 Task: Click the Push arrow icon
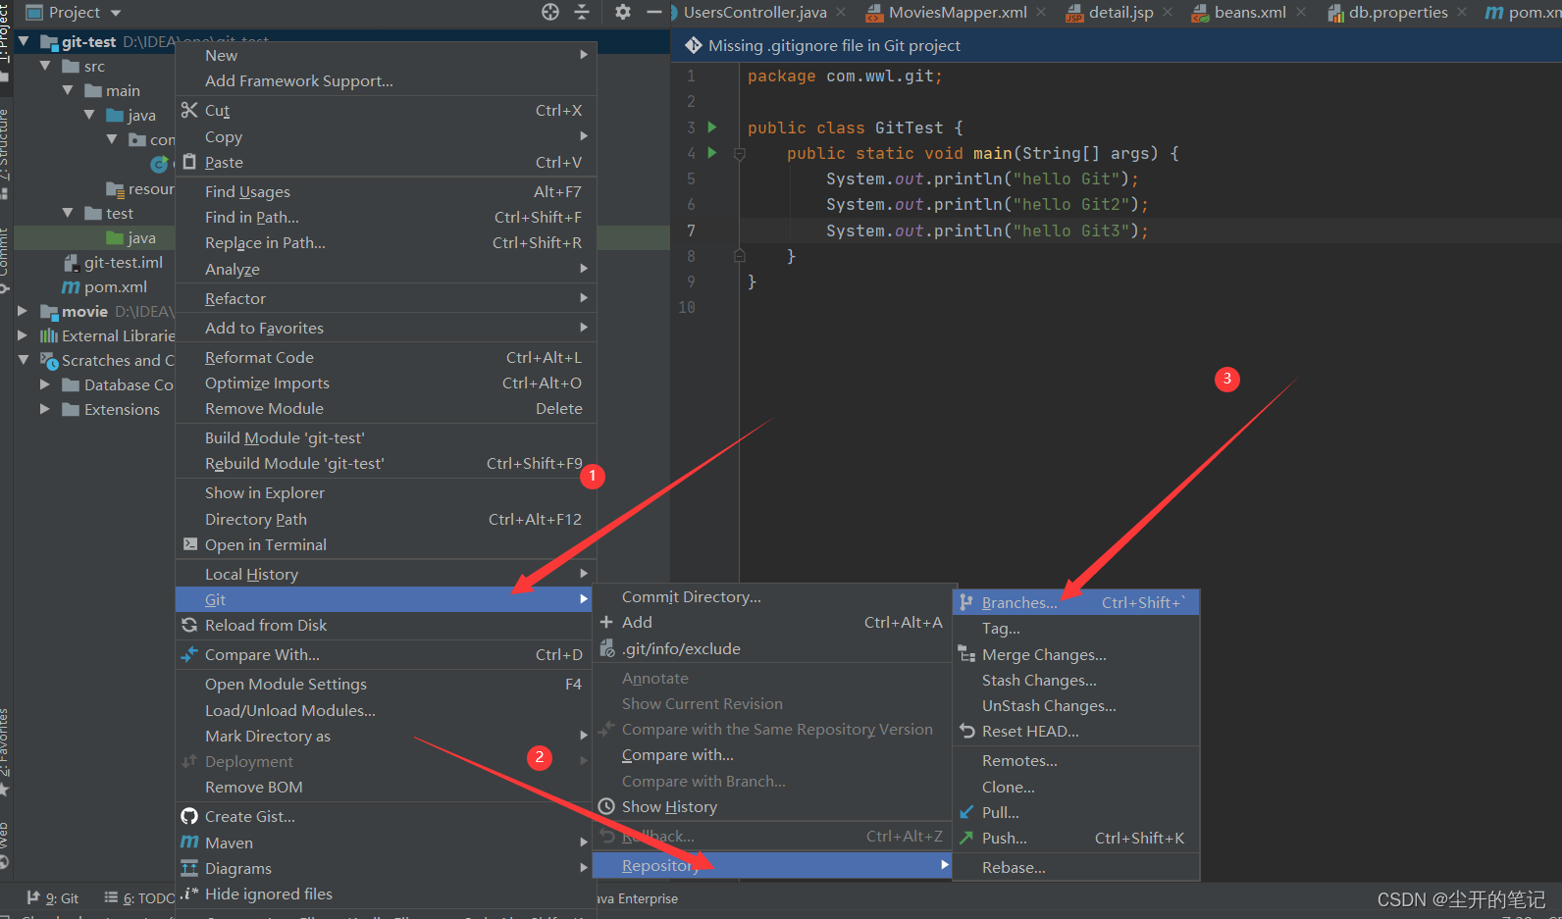[x=966, y=838]
